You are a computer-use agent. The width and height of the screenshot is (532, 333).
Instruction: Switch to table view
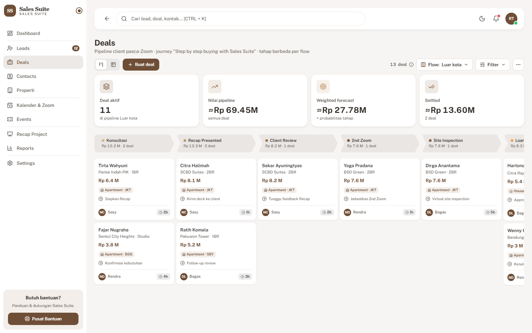click(x=113, y=65)
